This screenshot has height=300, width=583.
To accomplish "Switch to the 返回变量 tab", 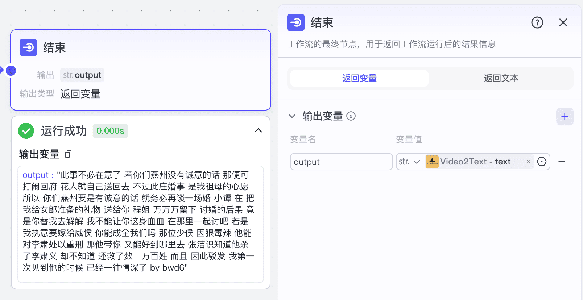I will tap(359, 78).
